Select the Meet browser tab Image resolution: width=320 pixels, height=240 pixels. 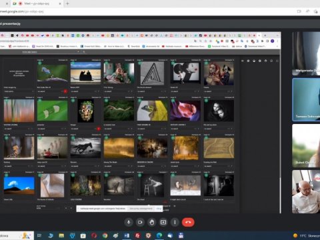tap(37, 3)
